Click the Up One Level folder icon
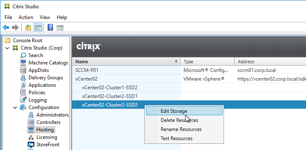This screenshot has width=306, height=150. pos(28,28)
